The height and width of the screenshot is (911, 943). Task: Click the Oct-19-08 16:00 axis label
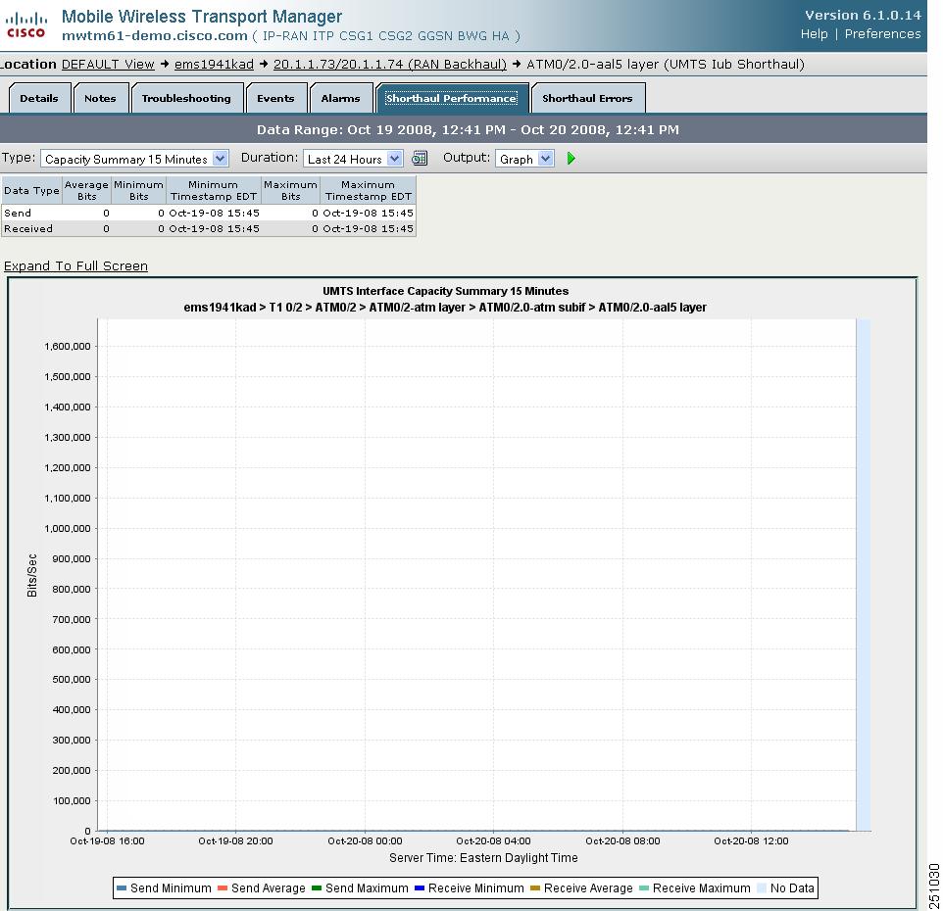click(x=107, y=841)
